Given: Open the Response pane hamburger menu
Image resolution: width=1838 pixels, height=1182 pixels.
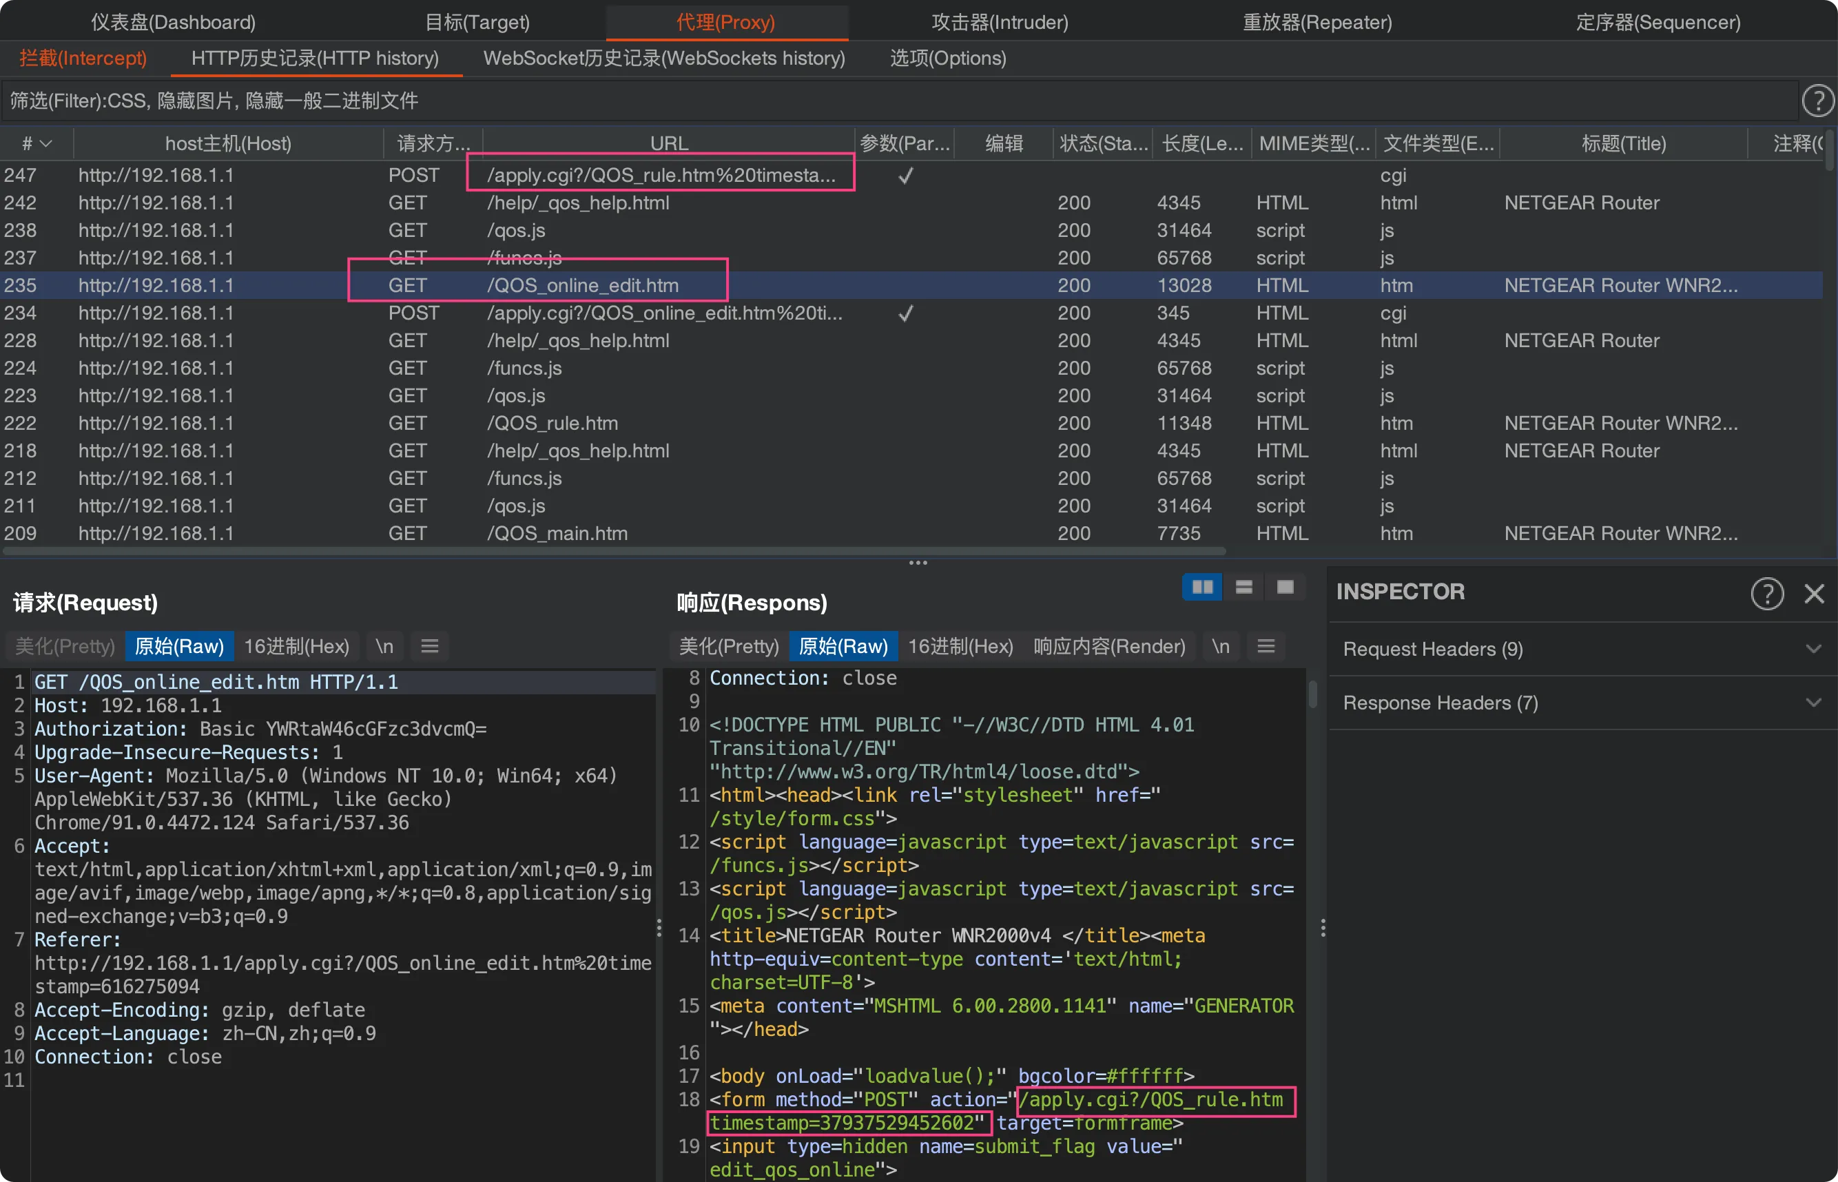Looking at the screenshot, I should click(1266, 646).
